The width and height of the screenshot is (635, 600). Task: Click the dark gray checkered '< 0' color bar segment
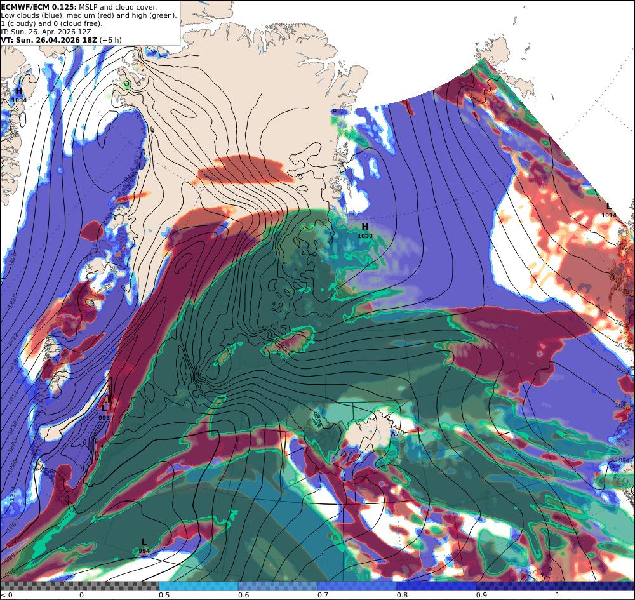40,586
